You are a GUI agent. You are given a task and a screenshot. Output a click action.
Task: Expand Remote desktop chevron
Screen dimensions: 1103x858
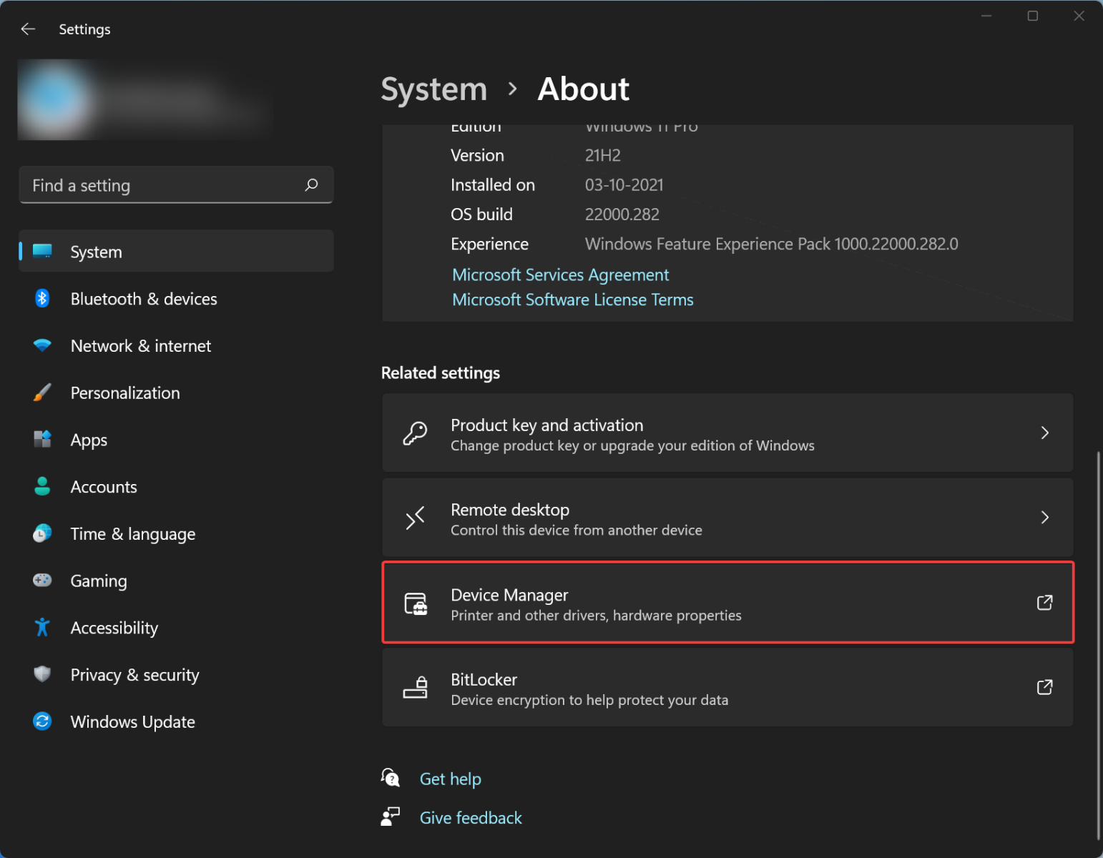pyautogui.click(x=1044, y=517)
